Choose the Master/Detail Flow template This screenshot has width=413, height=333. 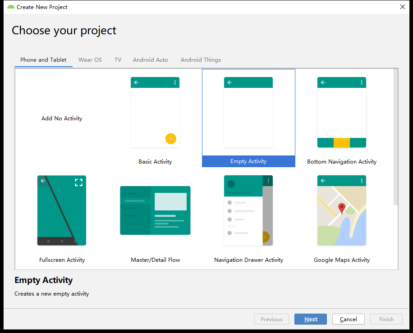155,210
